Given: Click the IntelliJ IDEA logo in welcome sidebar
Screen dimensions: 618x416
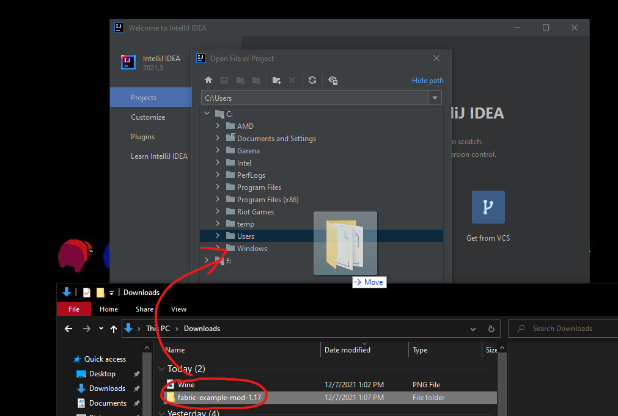Looking at the screenshot, I should point(128,62).
